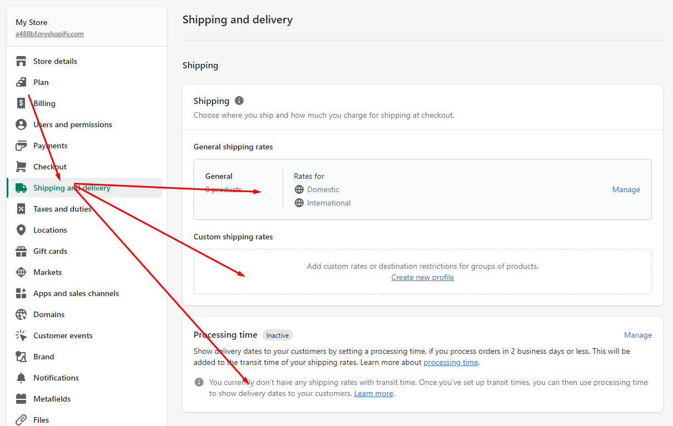Viewport: 673px width, 426px height.
Task: Manage processing time settings
Action: coord(637,335)
